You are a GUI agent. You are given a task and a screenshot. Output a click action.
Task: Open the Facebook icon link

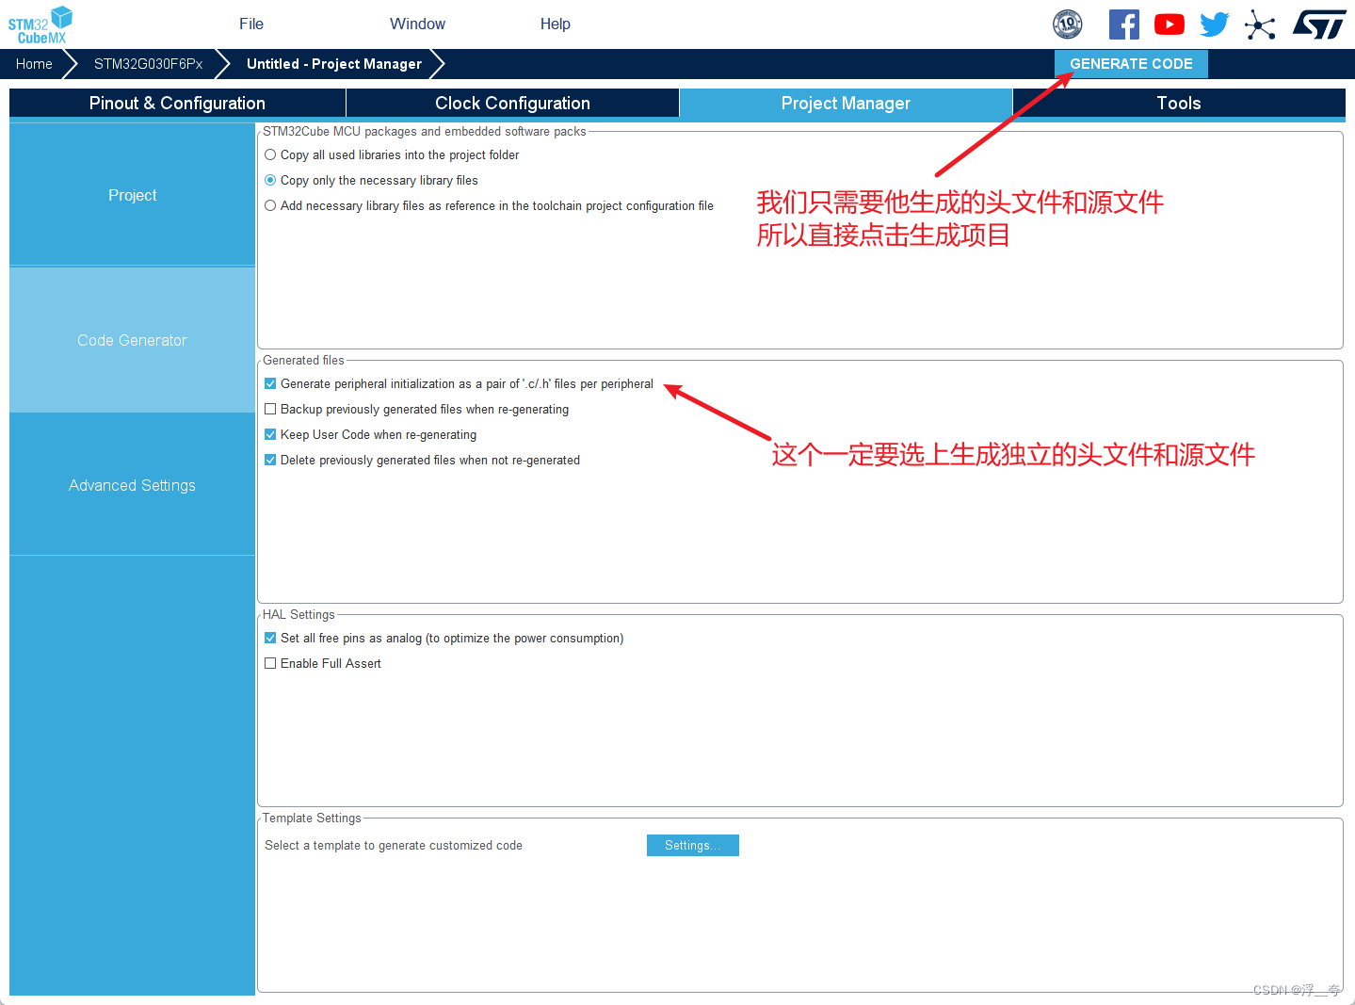point(1123,24)
